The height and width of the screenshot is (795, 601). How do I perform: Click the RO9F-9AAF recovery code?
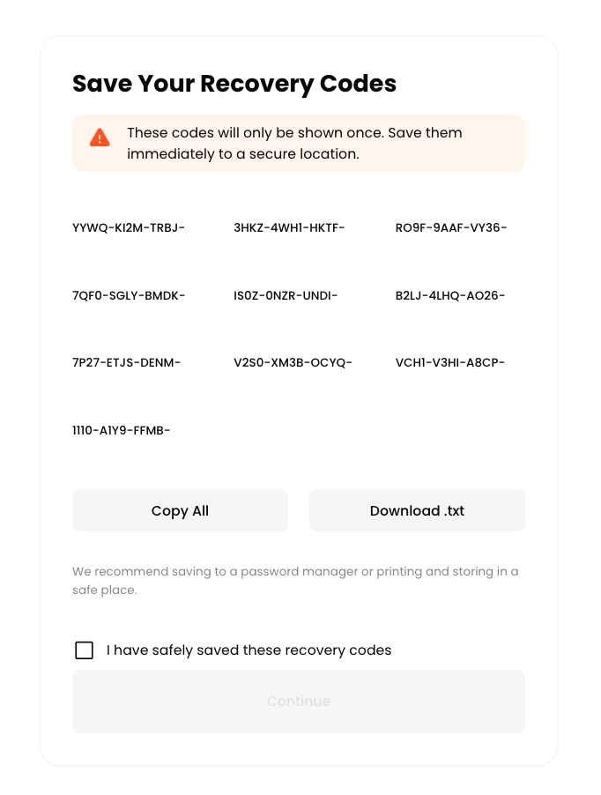click(451, 228)
